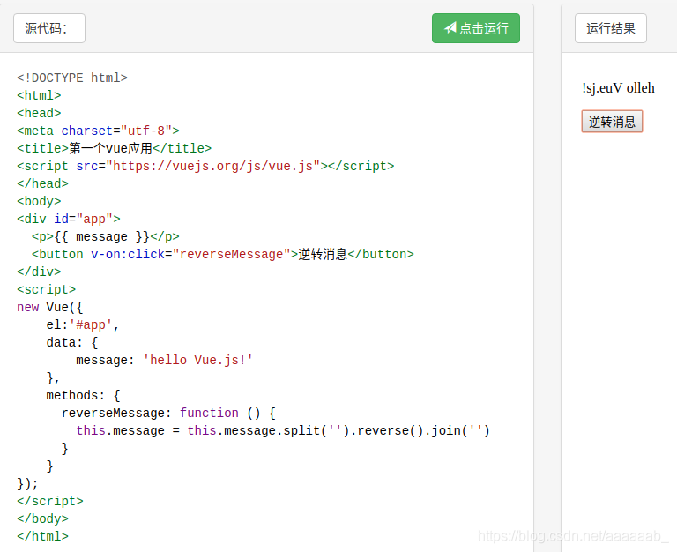Click the closing </html> tag line
677x552 pixels.
42,536
